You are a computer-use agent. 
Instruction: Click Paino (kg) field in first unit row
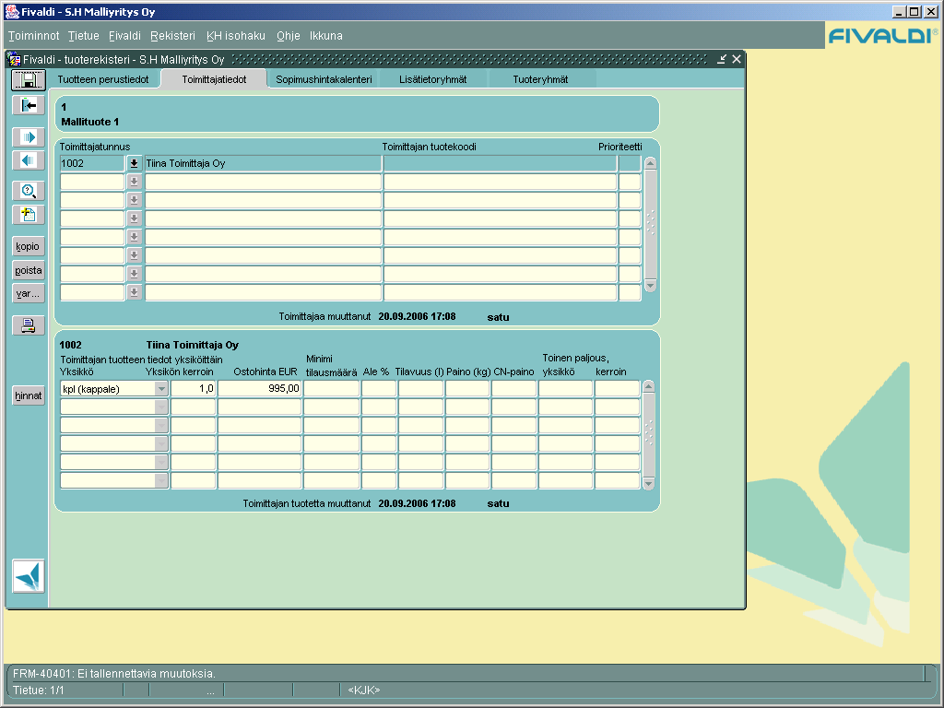click(x=467, y=388)
